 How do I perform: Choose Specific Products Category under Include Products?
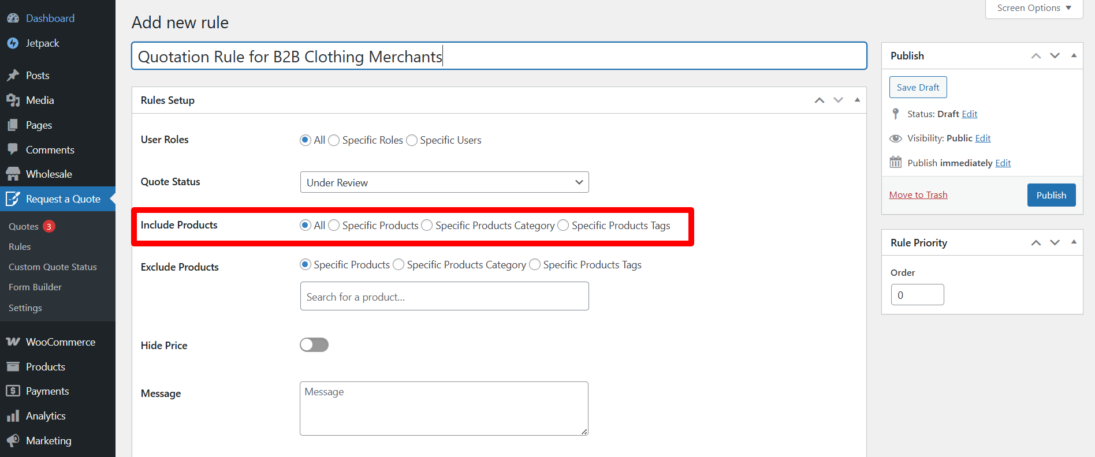(427, 225)
